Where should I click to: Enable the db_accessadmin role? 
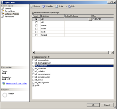pyautogui.click(x=33, y=60)
